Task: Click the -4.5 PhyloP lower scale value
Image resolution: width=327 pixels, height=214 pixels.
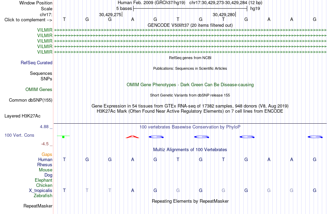Action: coord(45,144)
